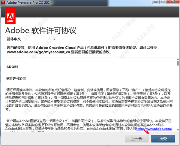Click the heading 'Adobe 软件许可协议'
This screenshot has height=146, width=180.
click(x=41, y=31)
